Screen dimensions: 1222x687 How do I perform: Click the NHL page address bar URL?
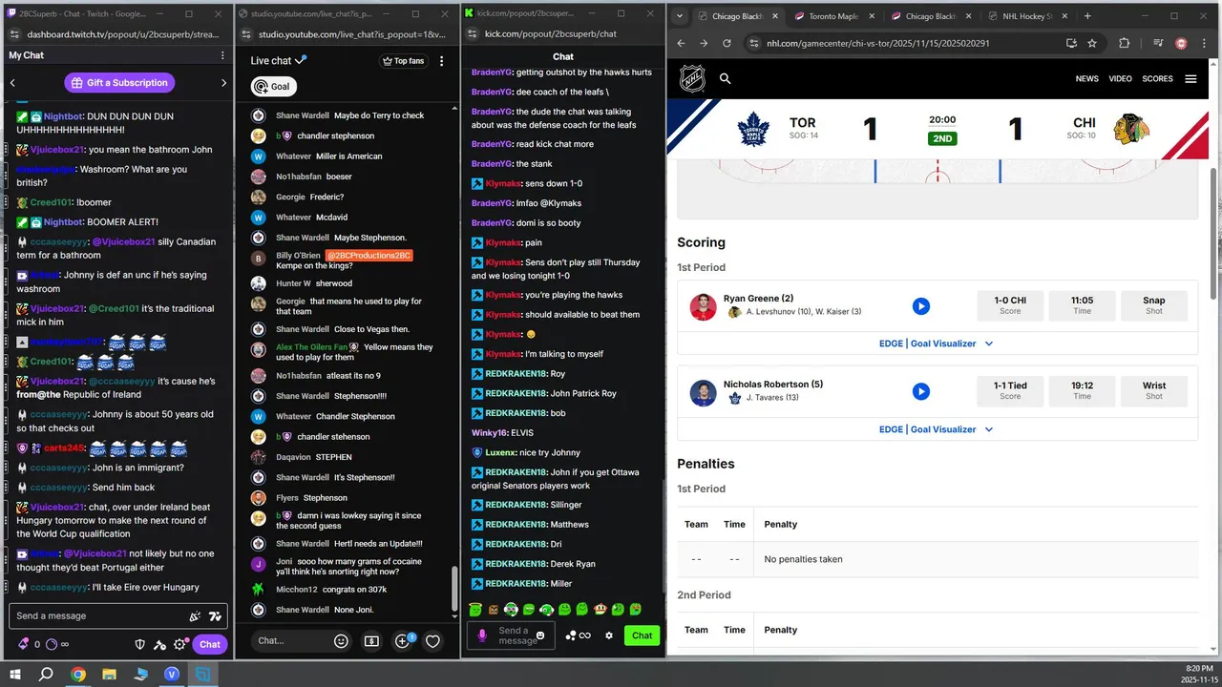click(880, 43)
